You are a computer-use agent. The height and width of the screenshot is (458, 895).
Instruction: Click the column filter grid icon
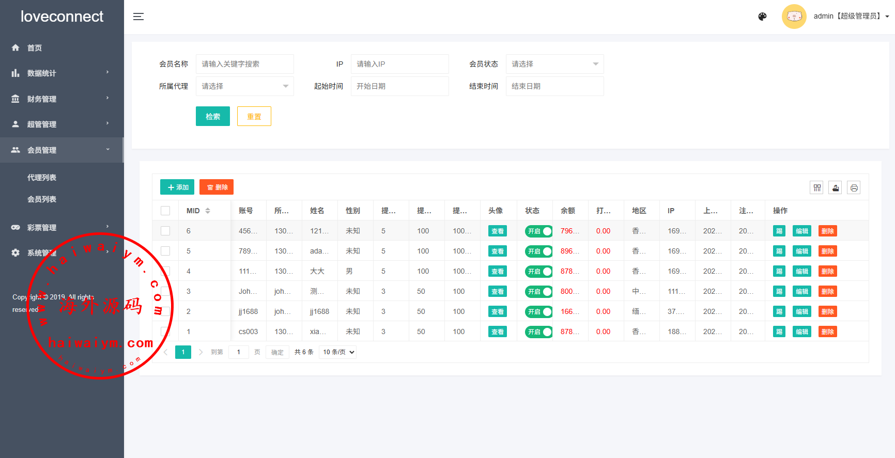(x=816, y=188)
